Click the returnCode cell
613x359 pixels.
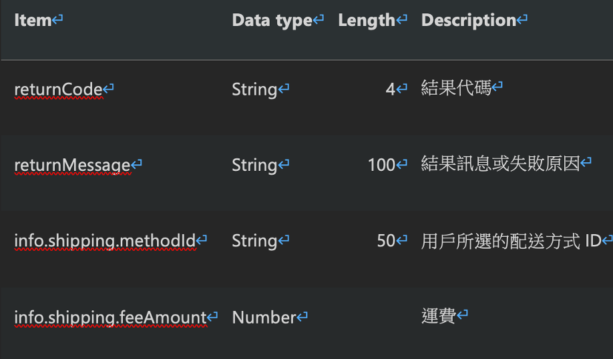point(59,90)
